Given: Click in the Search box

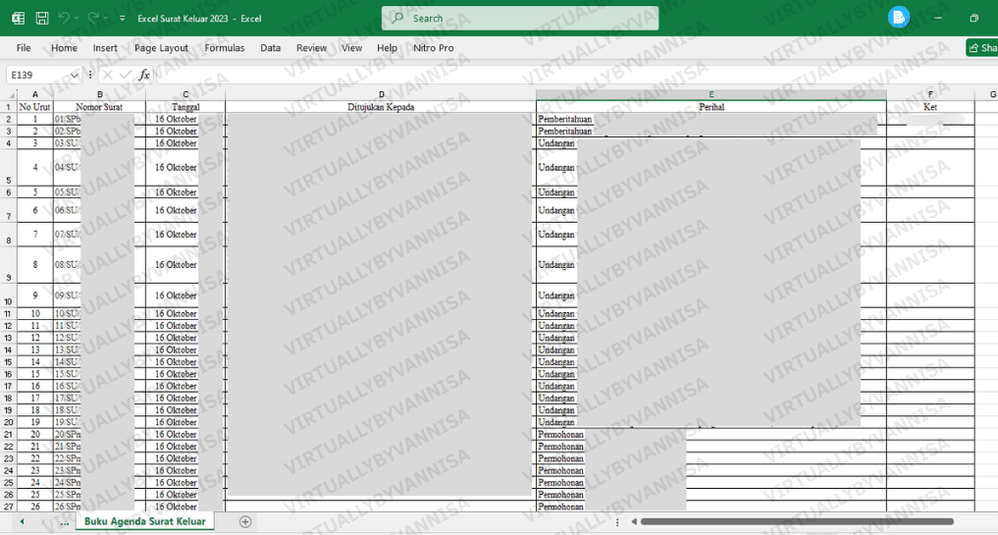Looking at the screenshot, I should pyautogui.click(x=520, y=19).
